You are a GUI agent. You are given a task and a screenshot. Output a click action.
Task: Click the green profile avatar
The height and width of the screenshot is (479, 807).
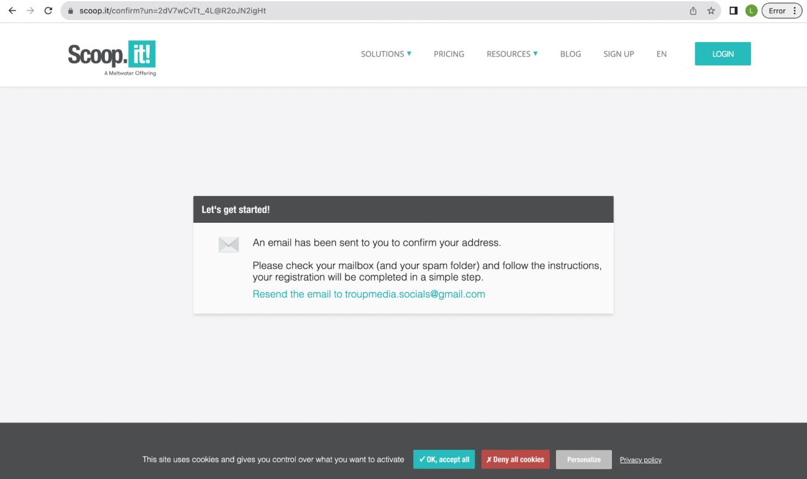point(750,11)
